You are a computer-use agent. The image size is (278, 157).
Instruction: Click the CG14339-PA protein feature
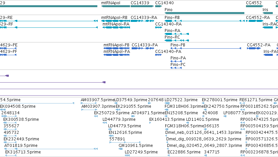click(143, 48)
